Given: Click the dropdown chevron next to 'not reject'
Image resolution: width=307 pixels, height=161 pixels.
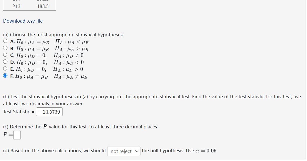Looking at the screenshot, I should pos(136,151).
